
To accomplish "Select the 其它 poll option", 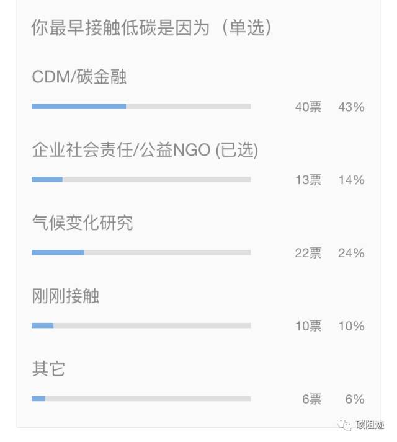I will [48, 369].
